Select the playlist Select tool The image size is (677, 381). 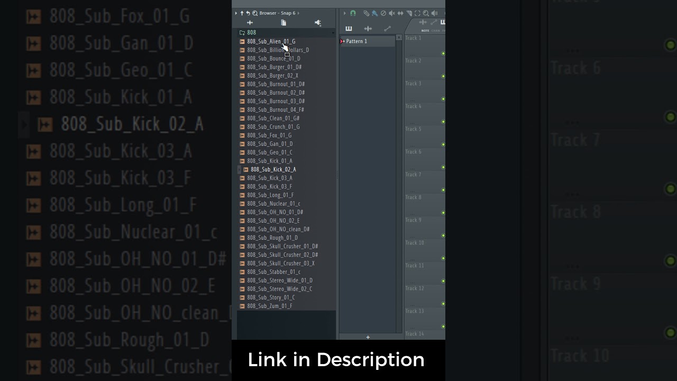click(x=417, y=13)
